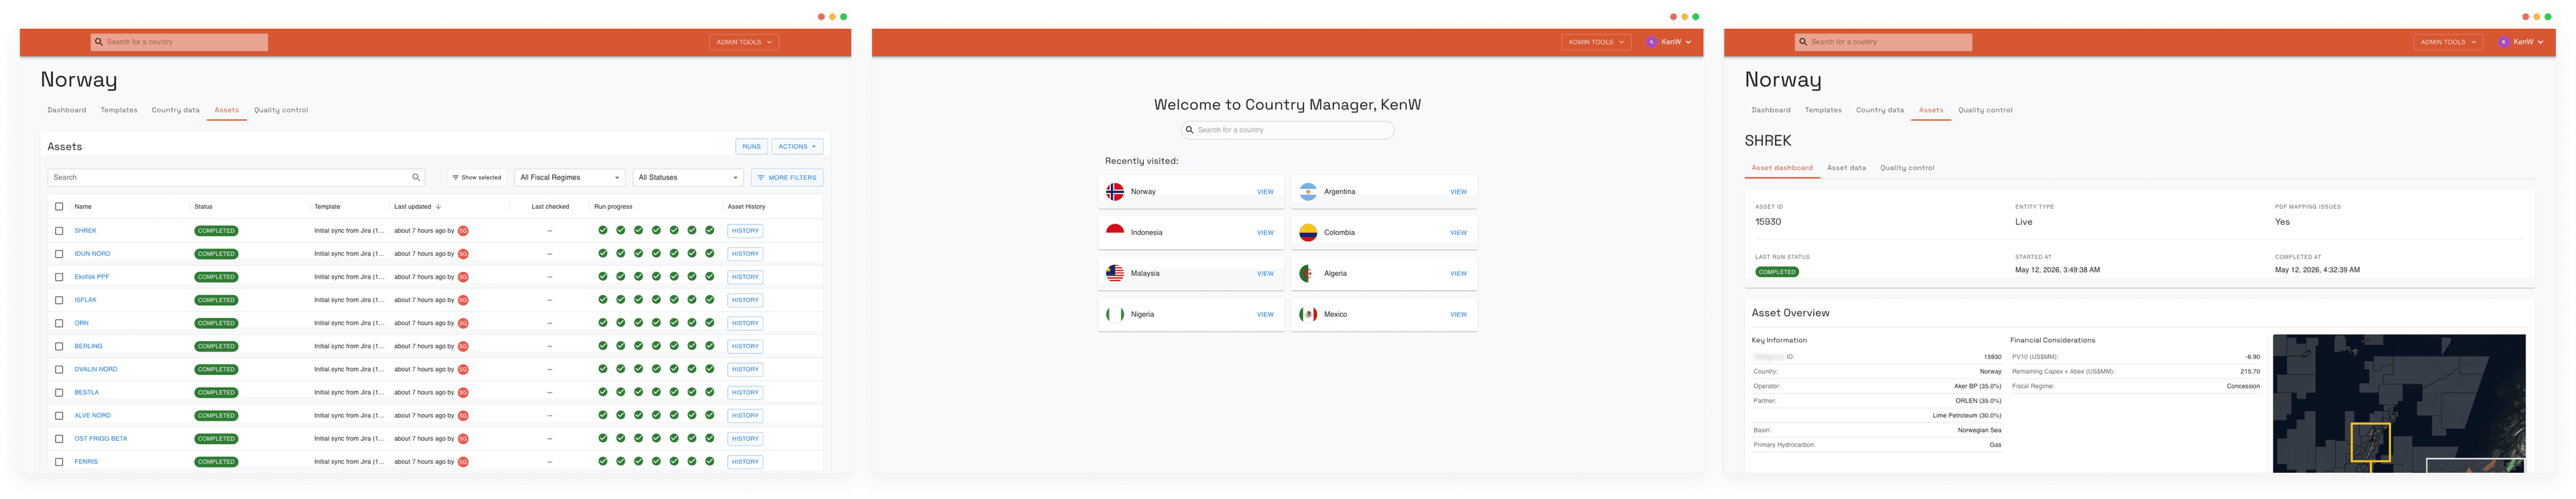The image size is (2576, 499).
Task: Check the BERLING row checkbox
Action: tap(59, 346)
